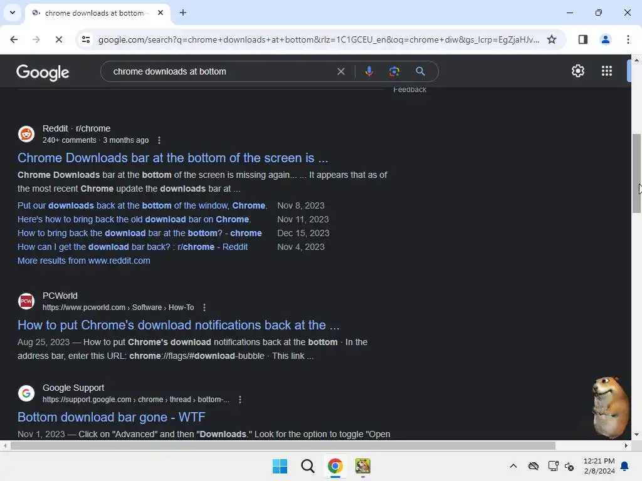Open 'How to put Chrome's download notifications back' result
Image resolution: width=642 pixels, height=481 pixels.
(x=179, y=325)
